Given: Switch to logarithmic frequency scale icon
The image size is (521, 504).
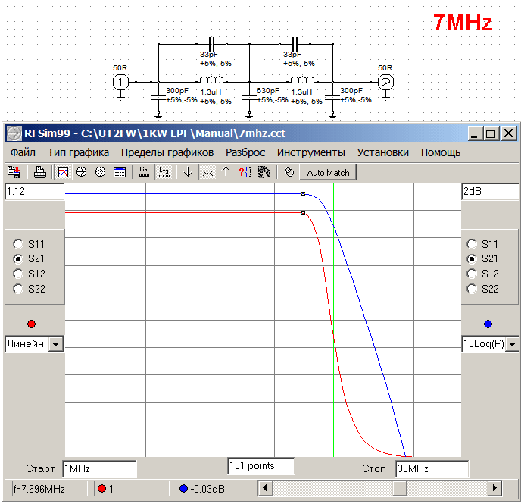Looking at the screenshot, I should click(163, 172).
